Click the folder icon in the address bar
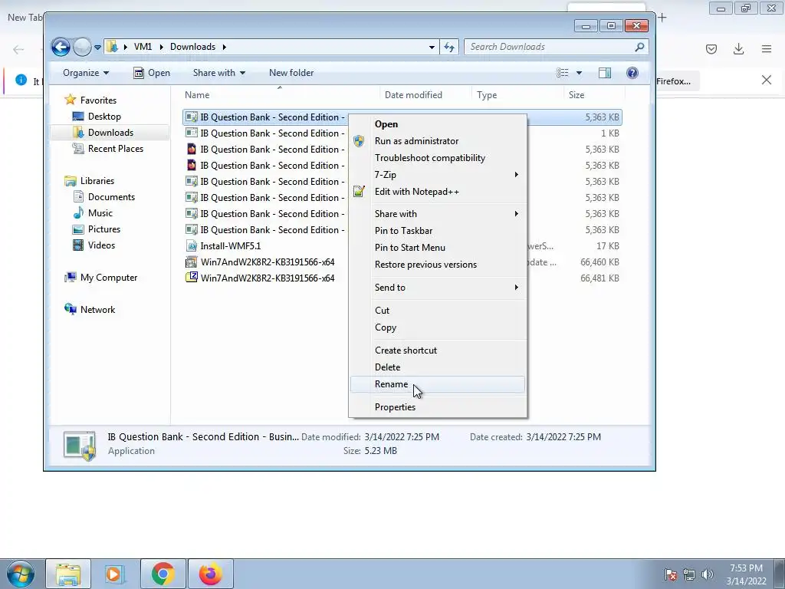785x589 pixels. pyautogui.click(x=112, y=47)
